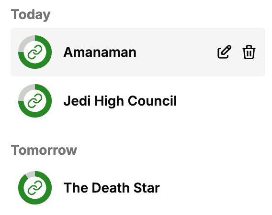Click empty row area right of Jedi High Council
The height and width of the screenshot is (215, 272).
pos(220,101)
